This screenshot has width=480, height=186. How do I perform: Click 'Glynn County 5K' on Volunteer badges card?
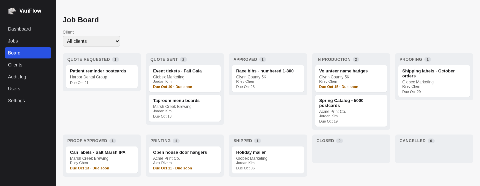coord(334,77)
